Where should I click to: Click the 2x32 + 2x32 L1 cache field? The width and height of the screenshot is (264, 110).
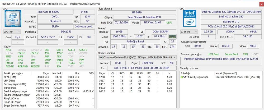pyautogui.click(x=48, y=37)
